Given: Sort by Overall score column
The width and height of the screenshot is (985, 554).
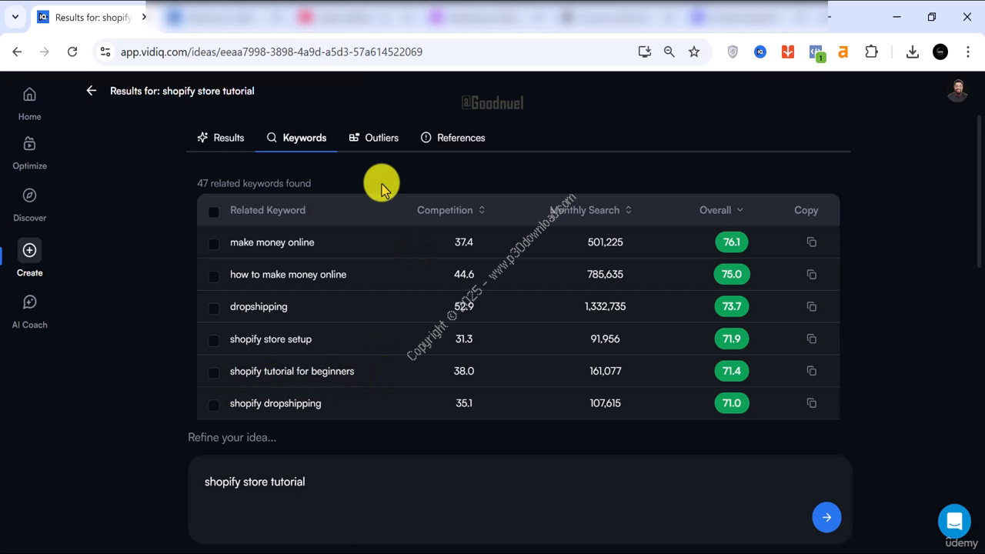Looking at the screenshot, I should click(721, 210).
